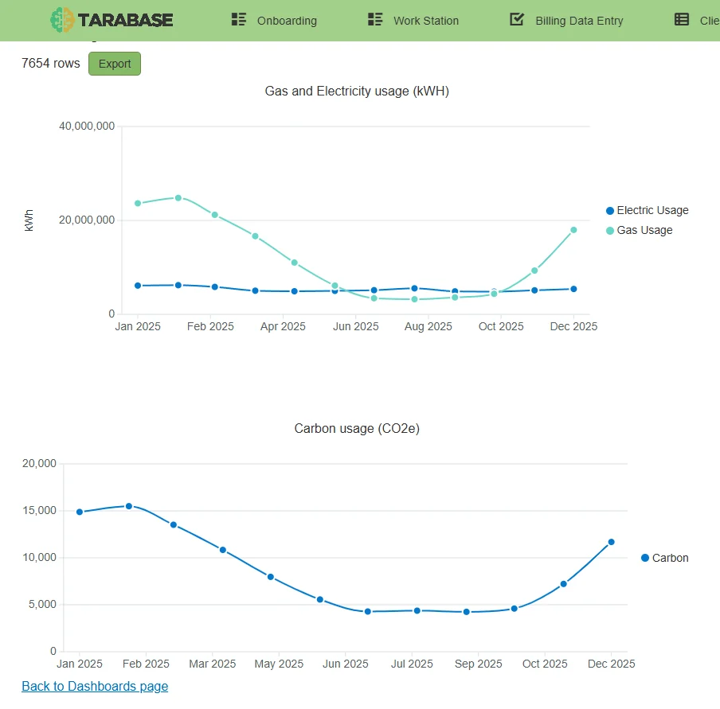Click the Gas Usage legend color dot

(x=610, y=231)
